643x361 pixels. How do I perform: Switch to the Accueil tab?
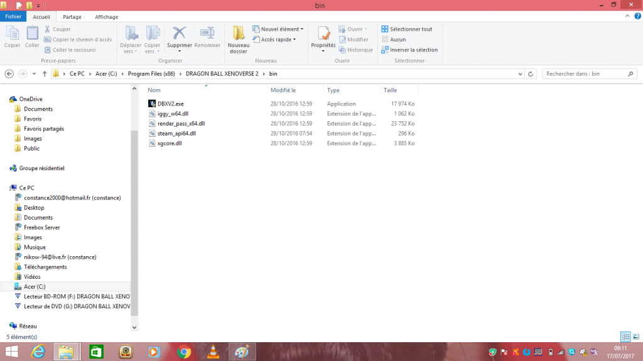tap(41, 17)
